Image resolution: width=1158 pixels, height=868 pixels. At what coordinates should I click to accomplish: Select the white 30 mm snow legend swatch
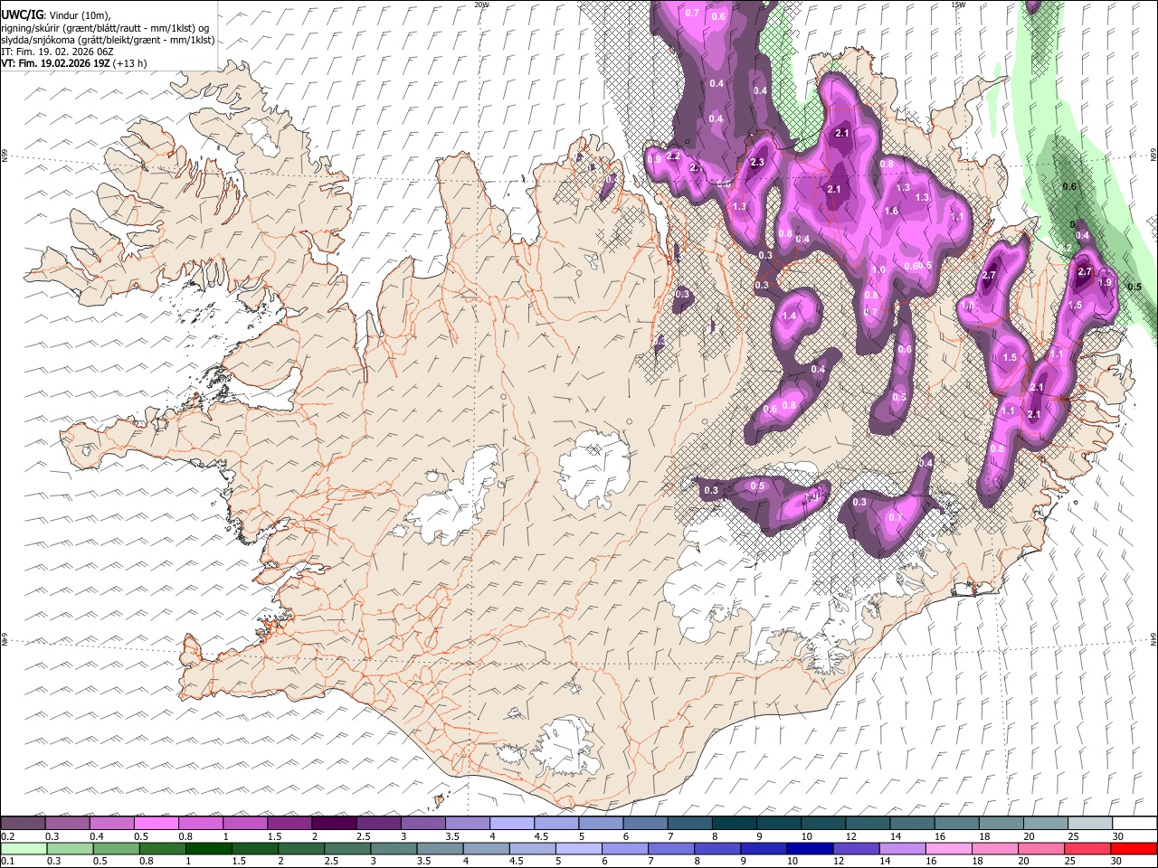point(1134,824)
